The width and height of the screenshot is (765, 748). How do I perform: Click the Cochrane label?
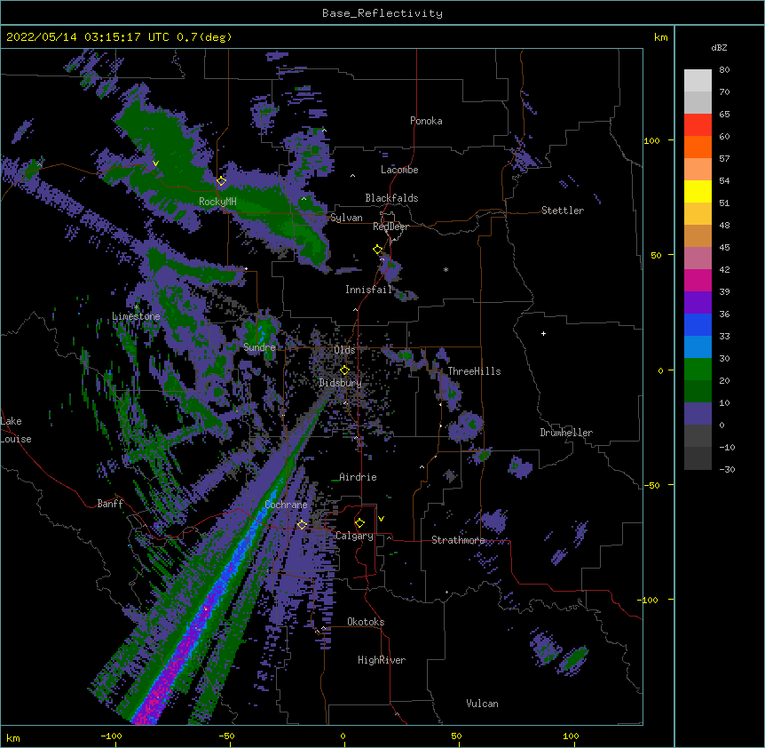(x=286, y=505)
